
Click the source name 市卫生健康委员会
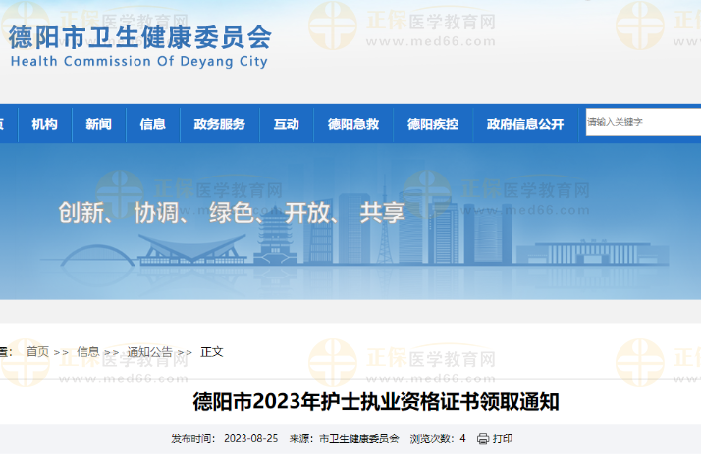click(x=359, y=439)
